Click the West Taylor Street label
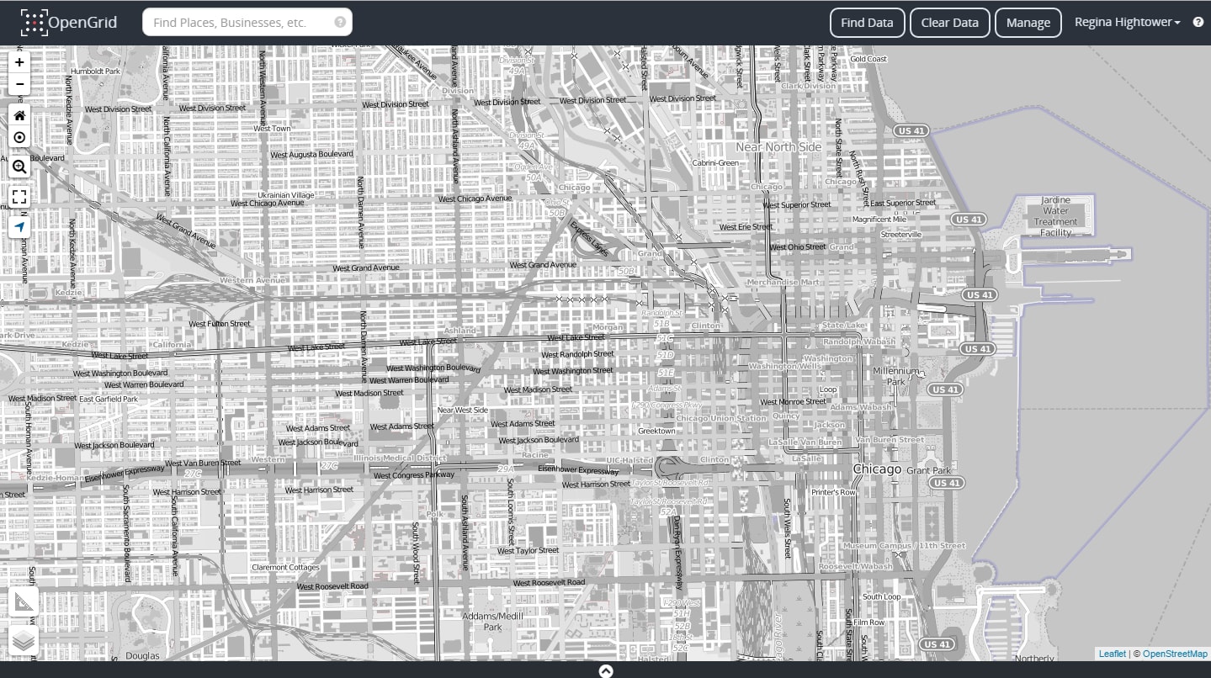This screenshot has width=1211, height=678. click(528, 551)
